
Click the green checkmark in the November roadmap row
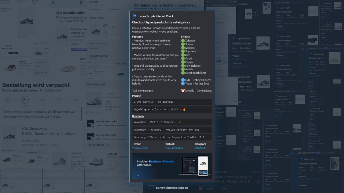point(180,122)
